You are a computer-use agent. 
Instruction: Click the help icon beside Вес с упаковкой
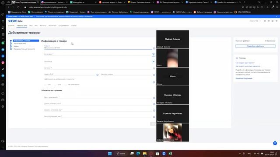(x=154, y=98)
